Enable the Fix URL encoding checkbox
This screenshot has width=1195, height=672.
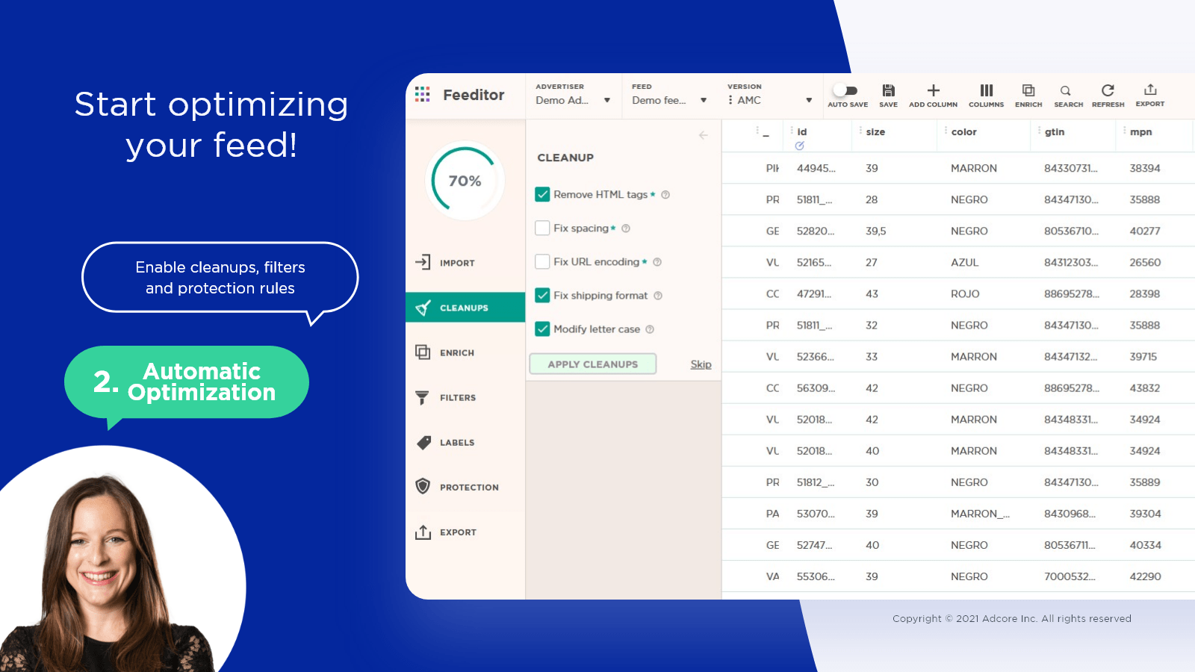pyautogui.click(x=543, y=262)
